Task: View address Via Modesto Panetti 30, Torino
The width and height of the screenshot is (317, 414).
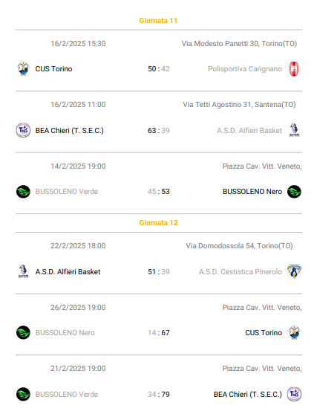Action: 239,44
